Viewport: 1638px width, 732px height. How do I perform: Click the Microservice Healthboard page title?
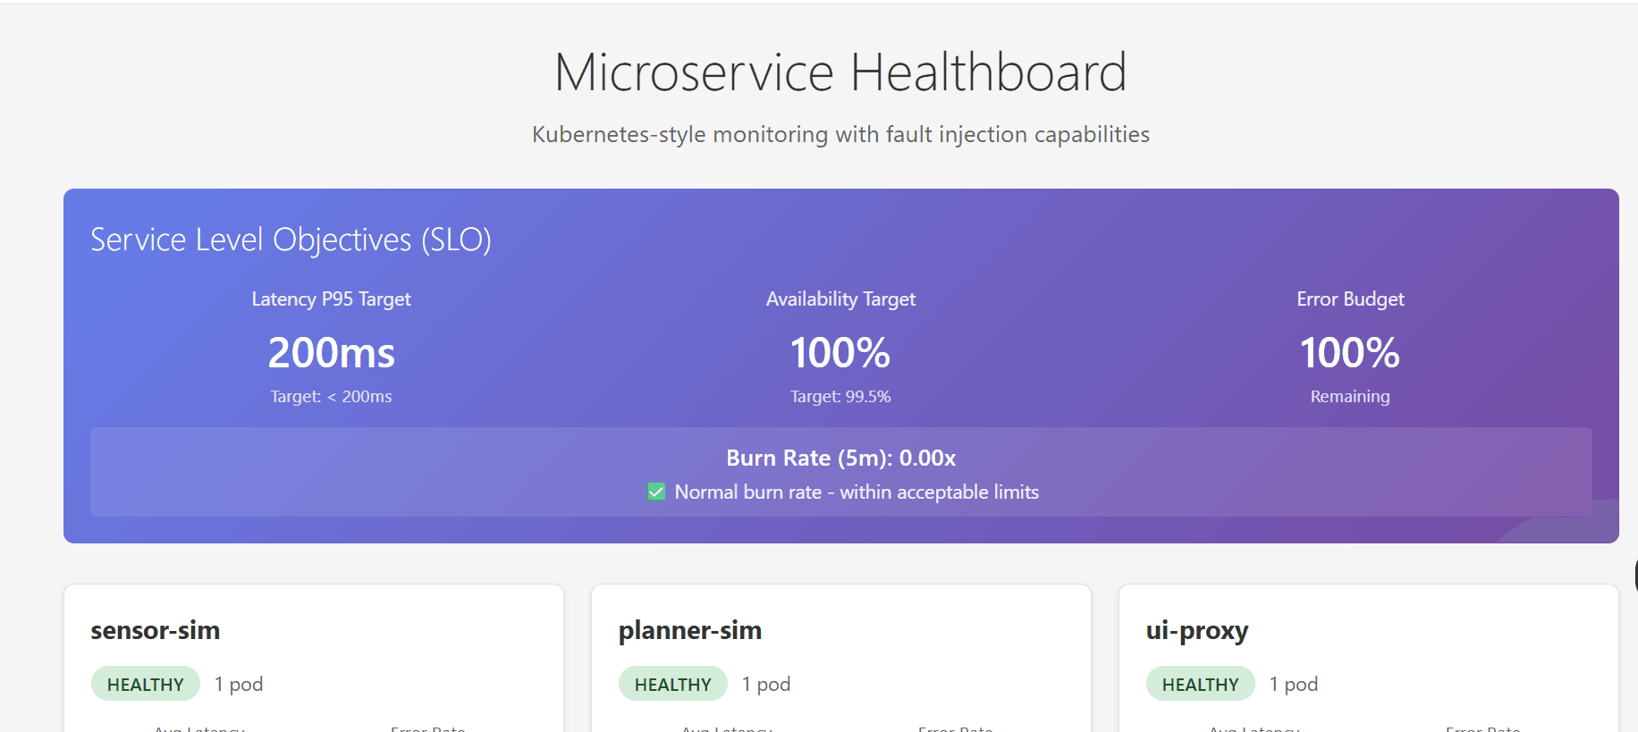[840, 72]
